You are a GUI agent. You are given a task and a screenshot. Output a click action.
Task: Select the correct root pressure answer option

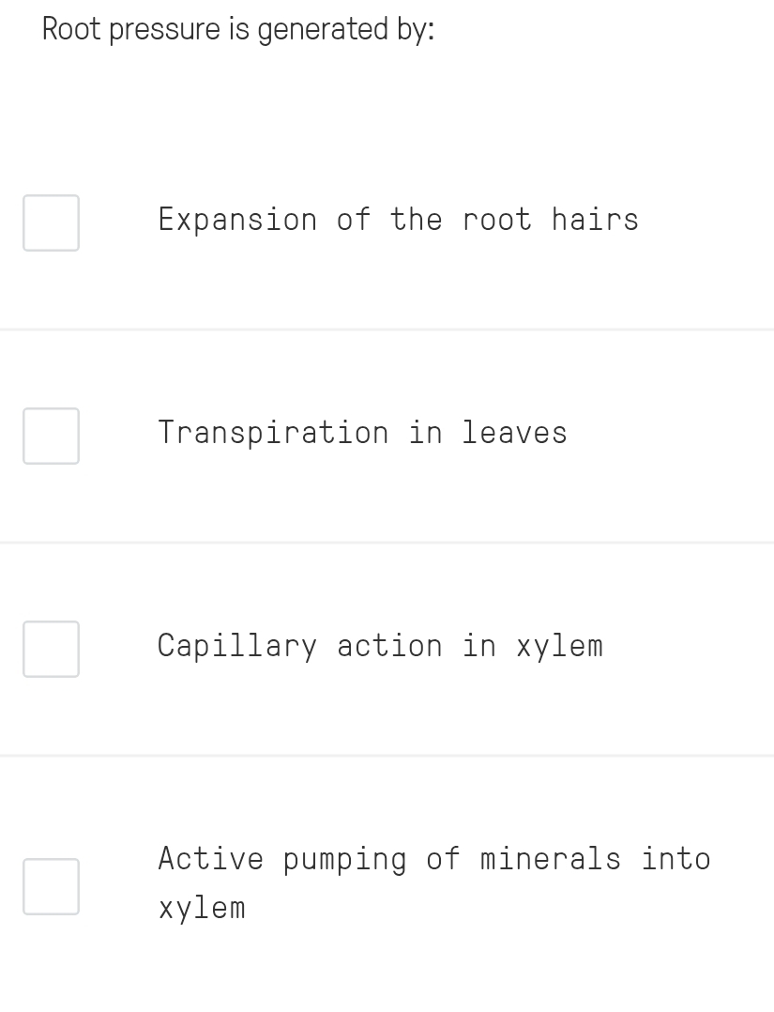pos(434,882)
